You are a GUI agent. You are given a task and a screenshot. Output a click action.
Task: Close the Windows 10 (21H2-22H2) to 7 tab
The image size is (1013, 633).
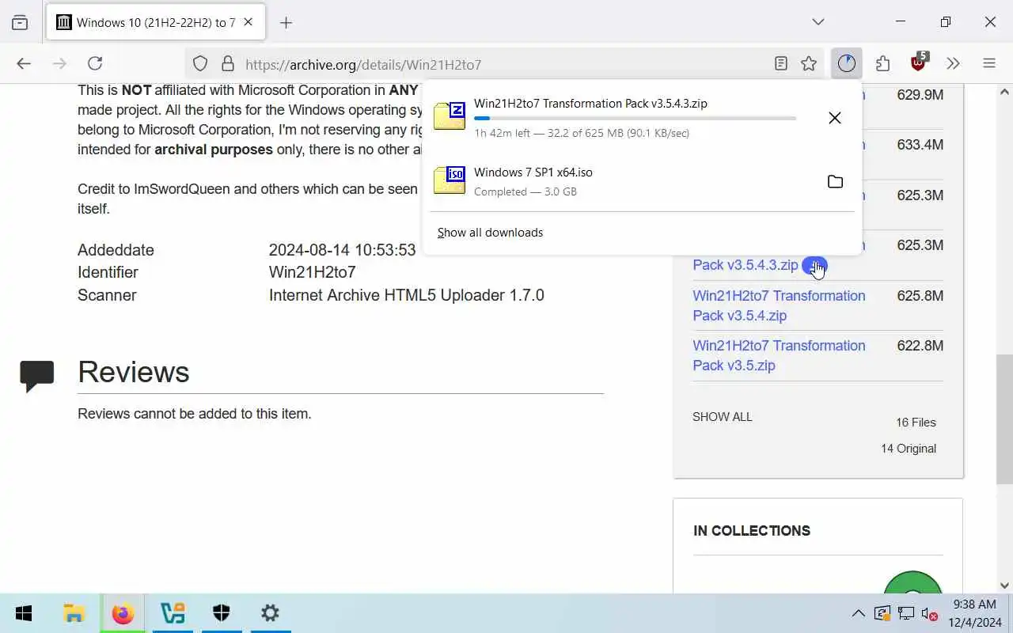248,22
